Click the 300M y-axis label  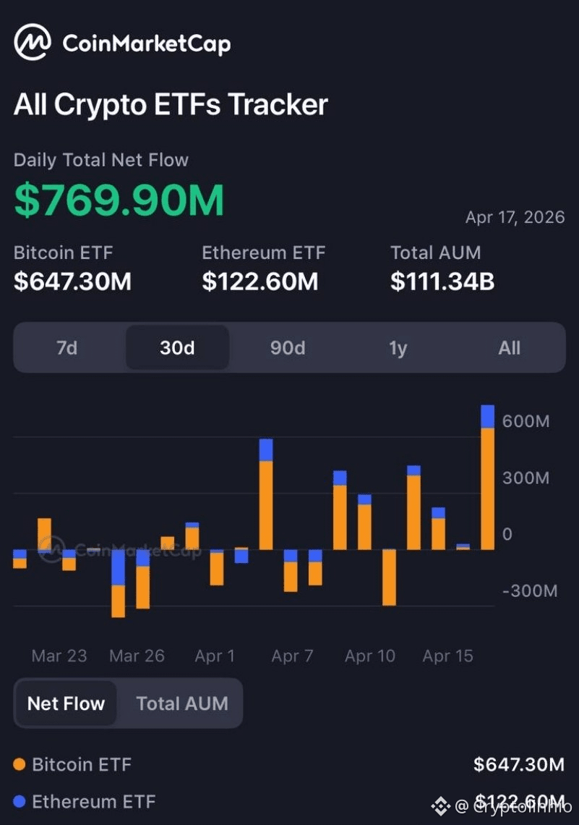[x=526, y=478]
